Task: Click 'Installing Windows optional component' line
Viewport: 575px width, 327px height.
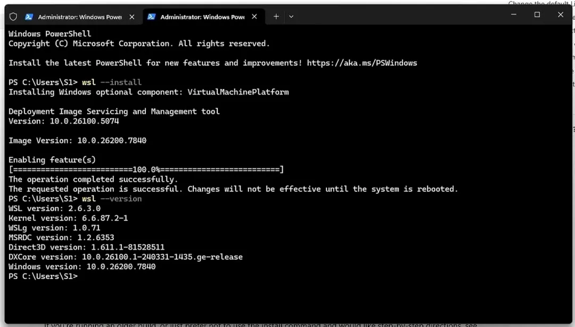Action: point(149,92)
